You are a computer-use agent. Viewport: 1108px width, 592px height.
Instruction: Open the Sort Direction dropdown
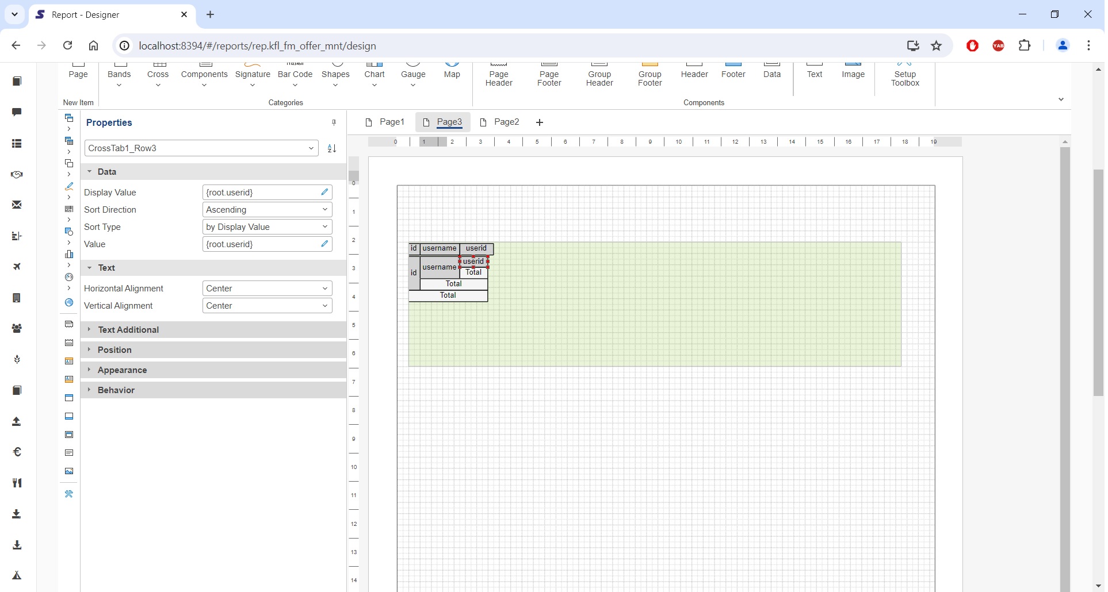click(268, 210)
